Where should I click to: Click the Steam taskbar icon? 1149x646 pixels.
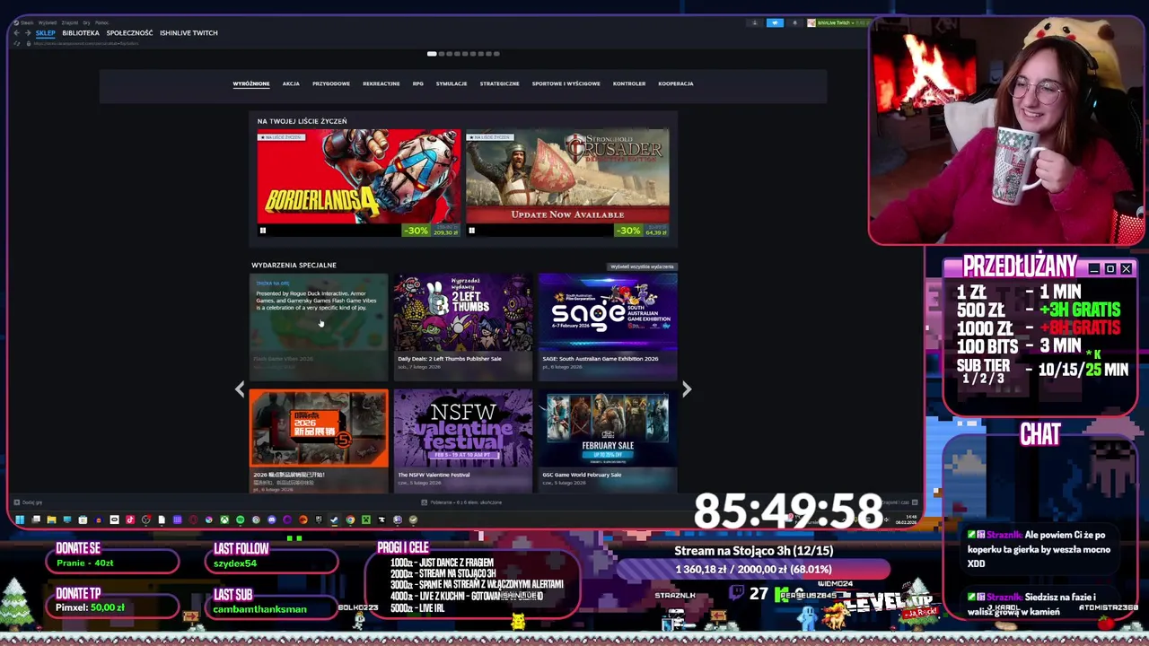click(x=334, y=519)
